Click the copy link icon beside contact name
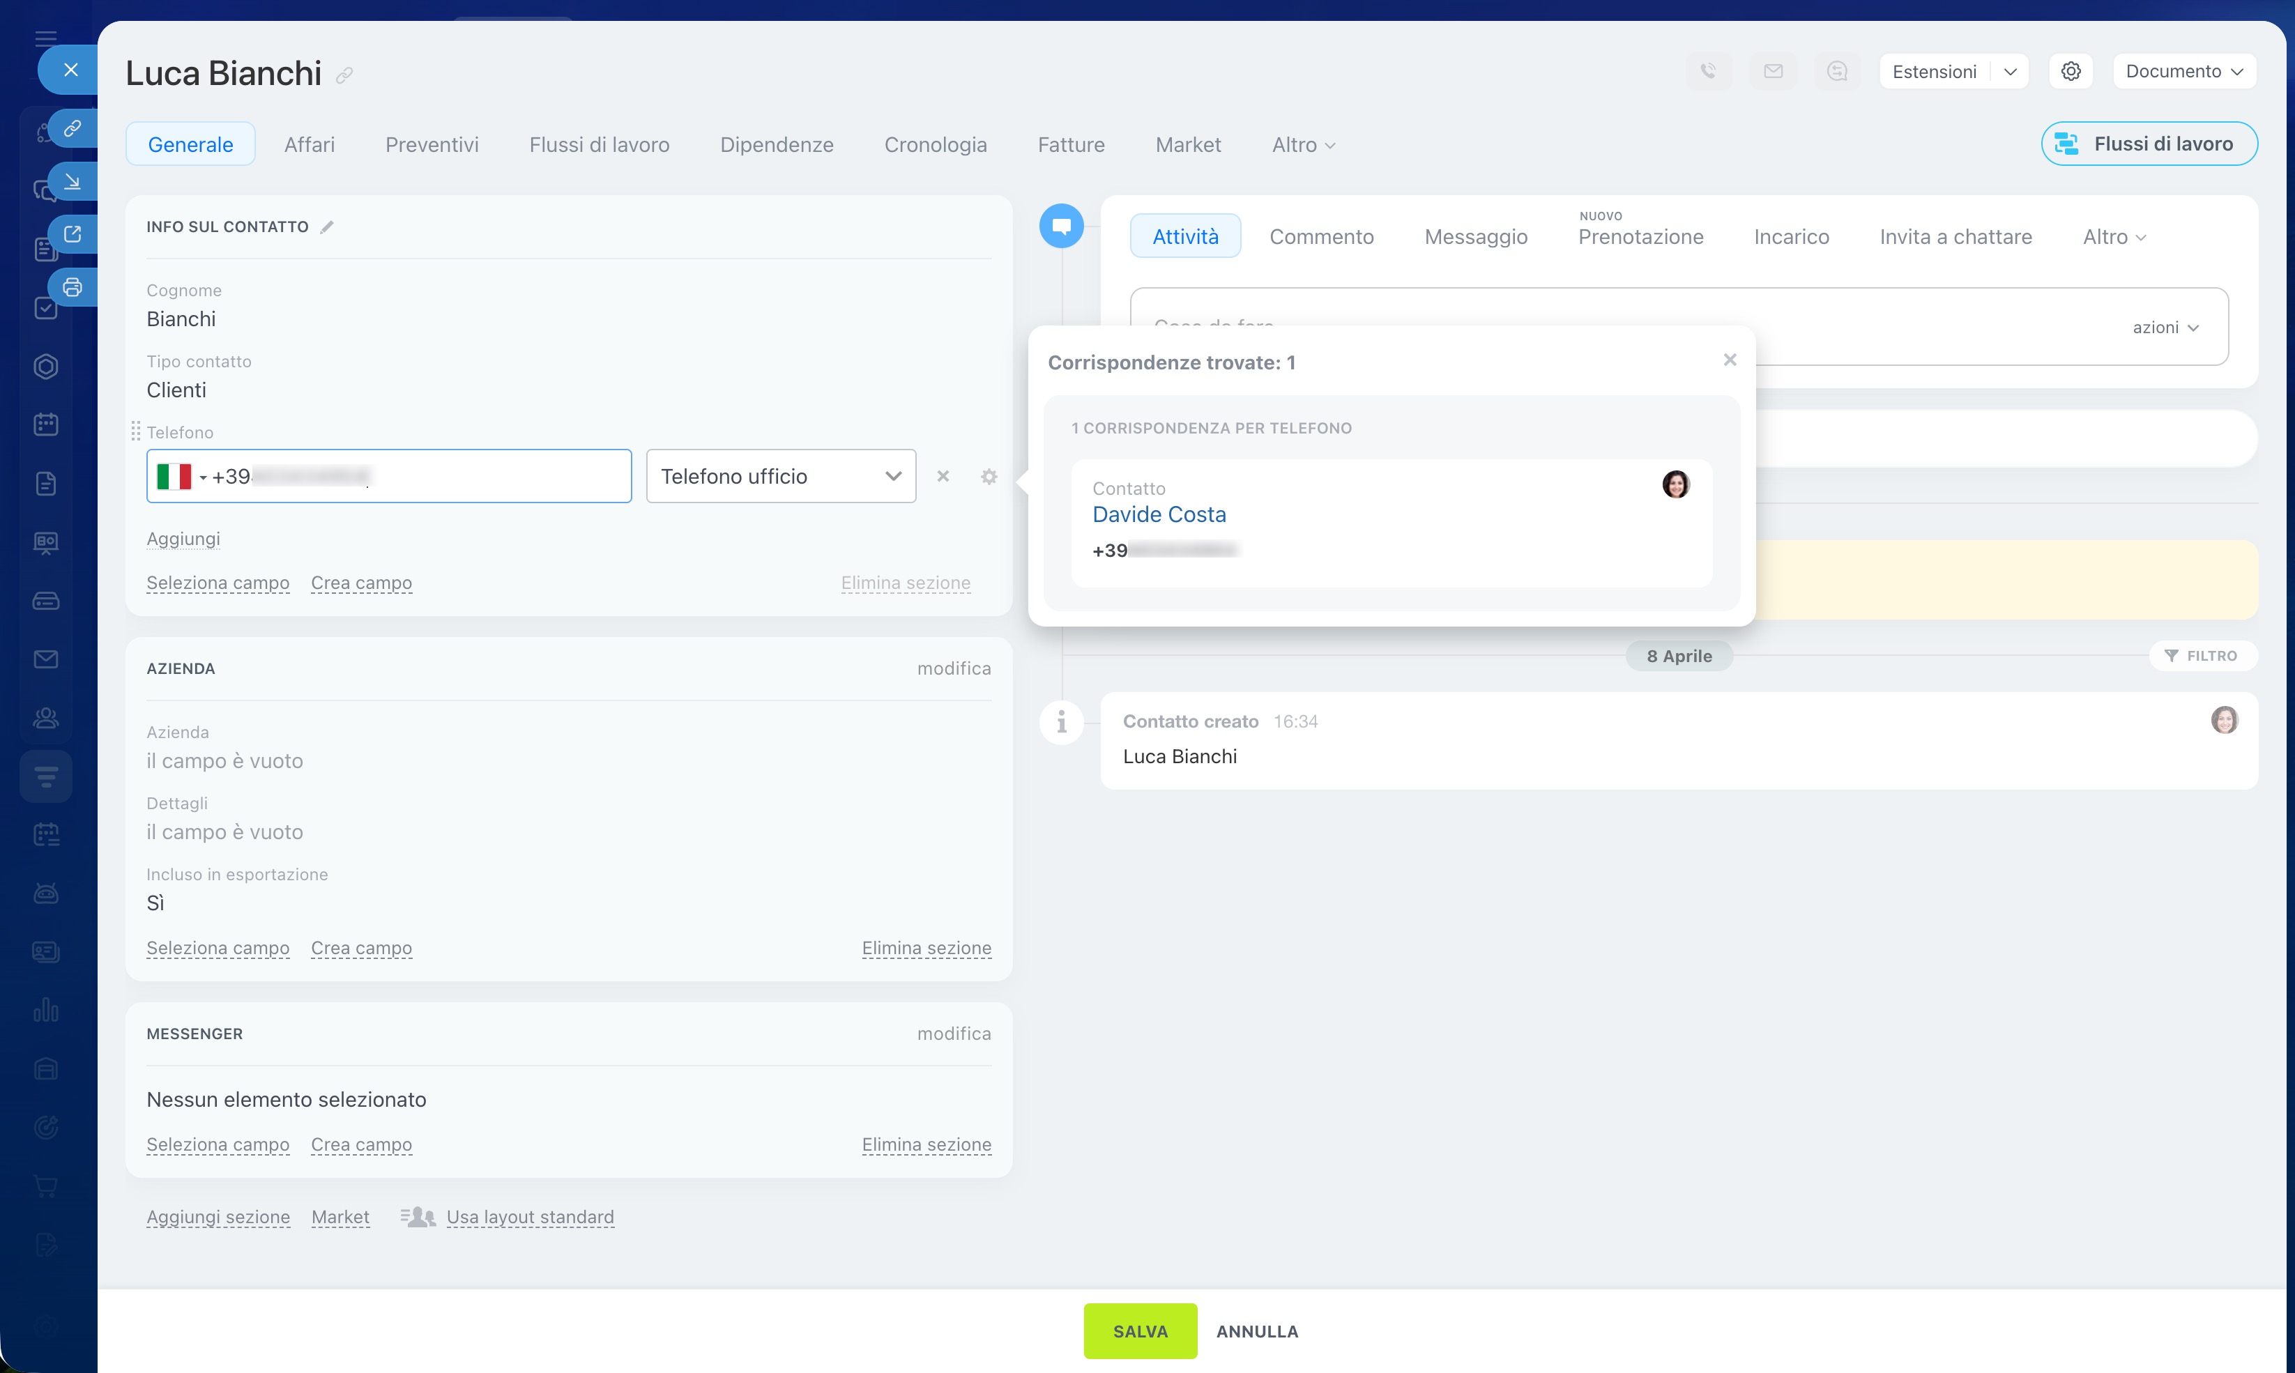Screen dimensions: 2295x1373 point(344,76)
